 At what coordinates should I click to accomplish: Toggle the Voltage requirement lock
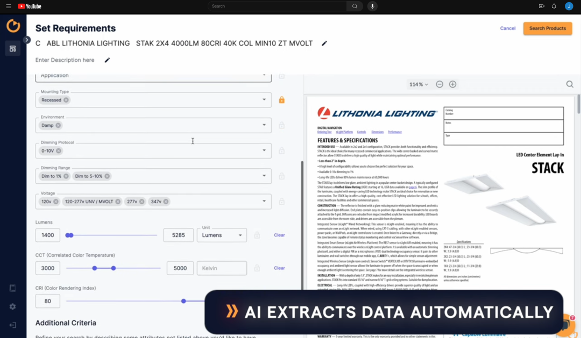click(281, 202)
